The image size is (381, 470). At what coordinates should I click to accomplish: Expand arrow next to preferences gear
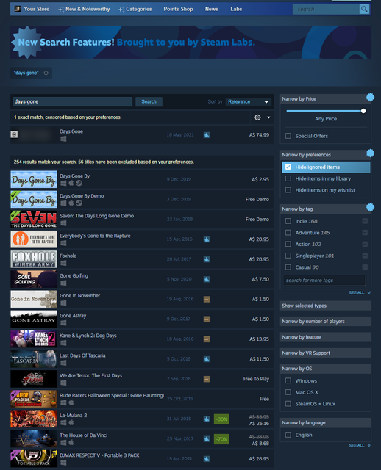coord(268,117)
